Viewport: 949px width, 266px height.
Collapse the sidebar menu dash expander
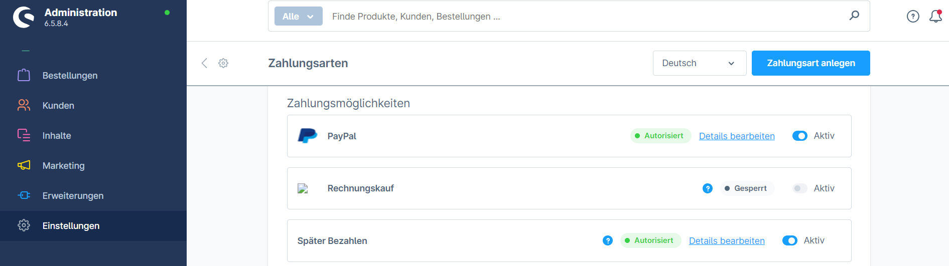point(26,51)
